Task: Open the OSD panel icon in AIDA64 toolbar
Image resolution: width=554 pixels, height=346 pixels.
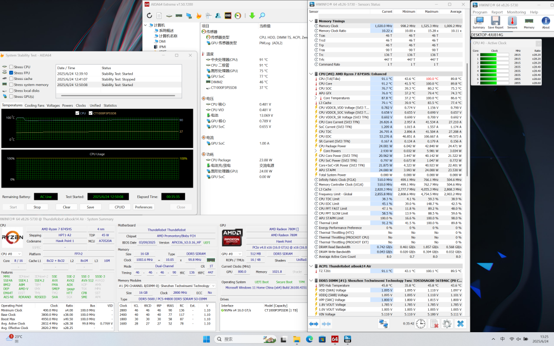Action: [228, 15]
